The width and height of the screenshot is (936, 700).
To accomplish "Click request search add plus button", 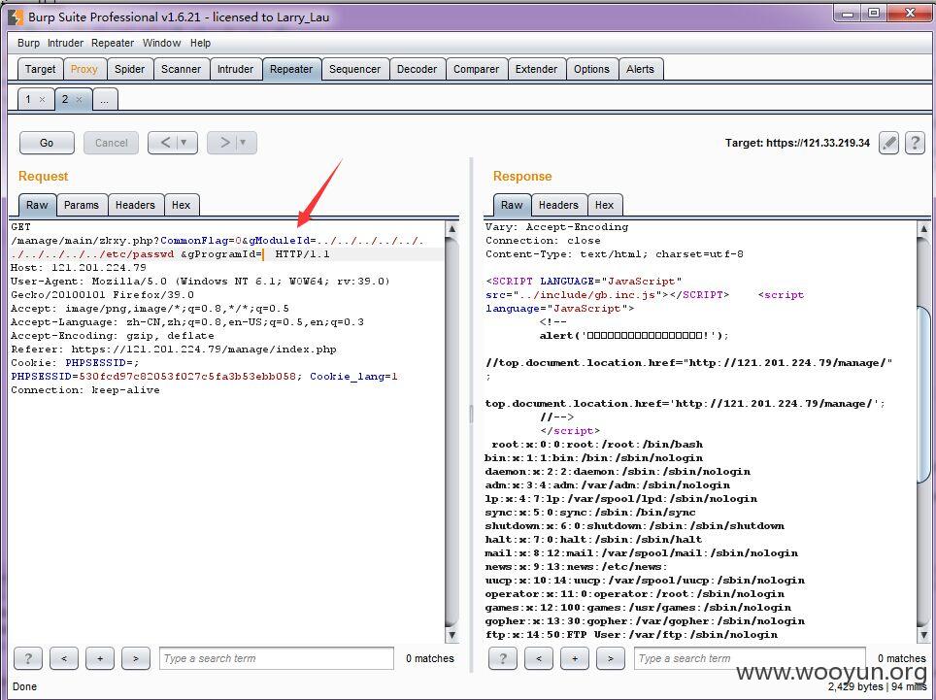I will [x=100, y=659].
